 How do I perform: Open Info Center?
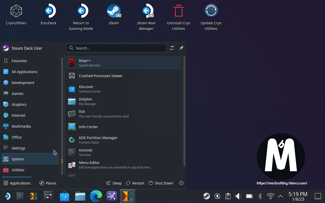(x=123, y=127)
